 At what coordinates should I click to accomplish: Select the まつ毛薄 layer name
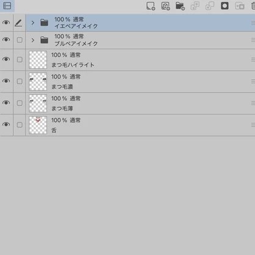click(x=62, y=109)
